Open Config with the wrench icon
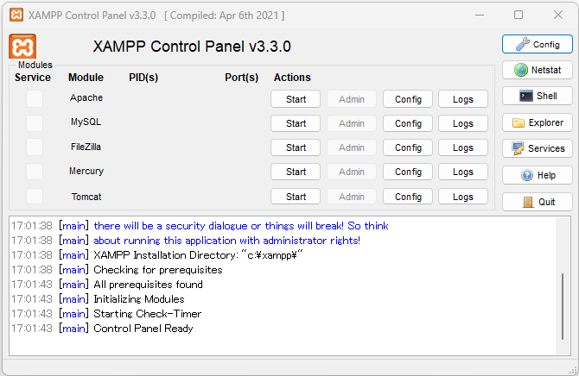579x376 pixels. (538, 44)
